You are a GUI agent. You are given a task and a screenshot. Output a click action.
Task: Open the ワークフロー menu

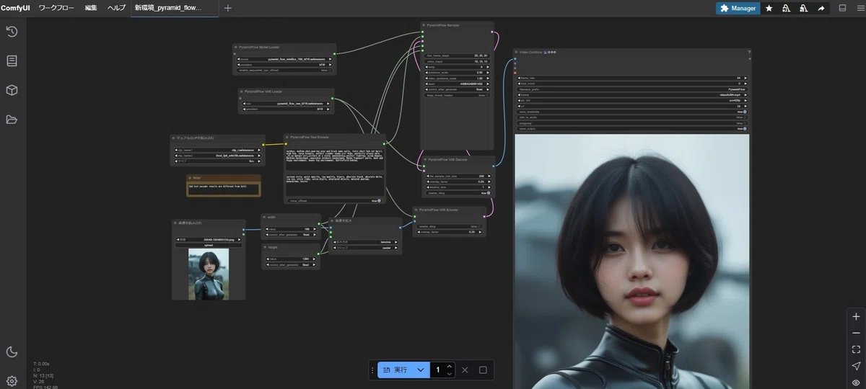56,8
